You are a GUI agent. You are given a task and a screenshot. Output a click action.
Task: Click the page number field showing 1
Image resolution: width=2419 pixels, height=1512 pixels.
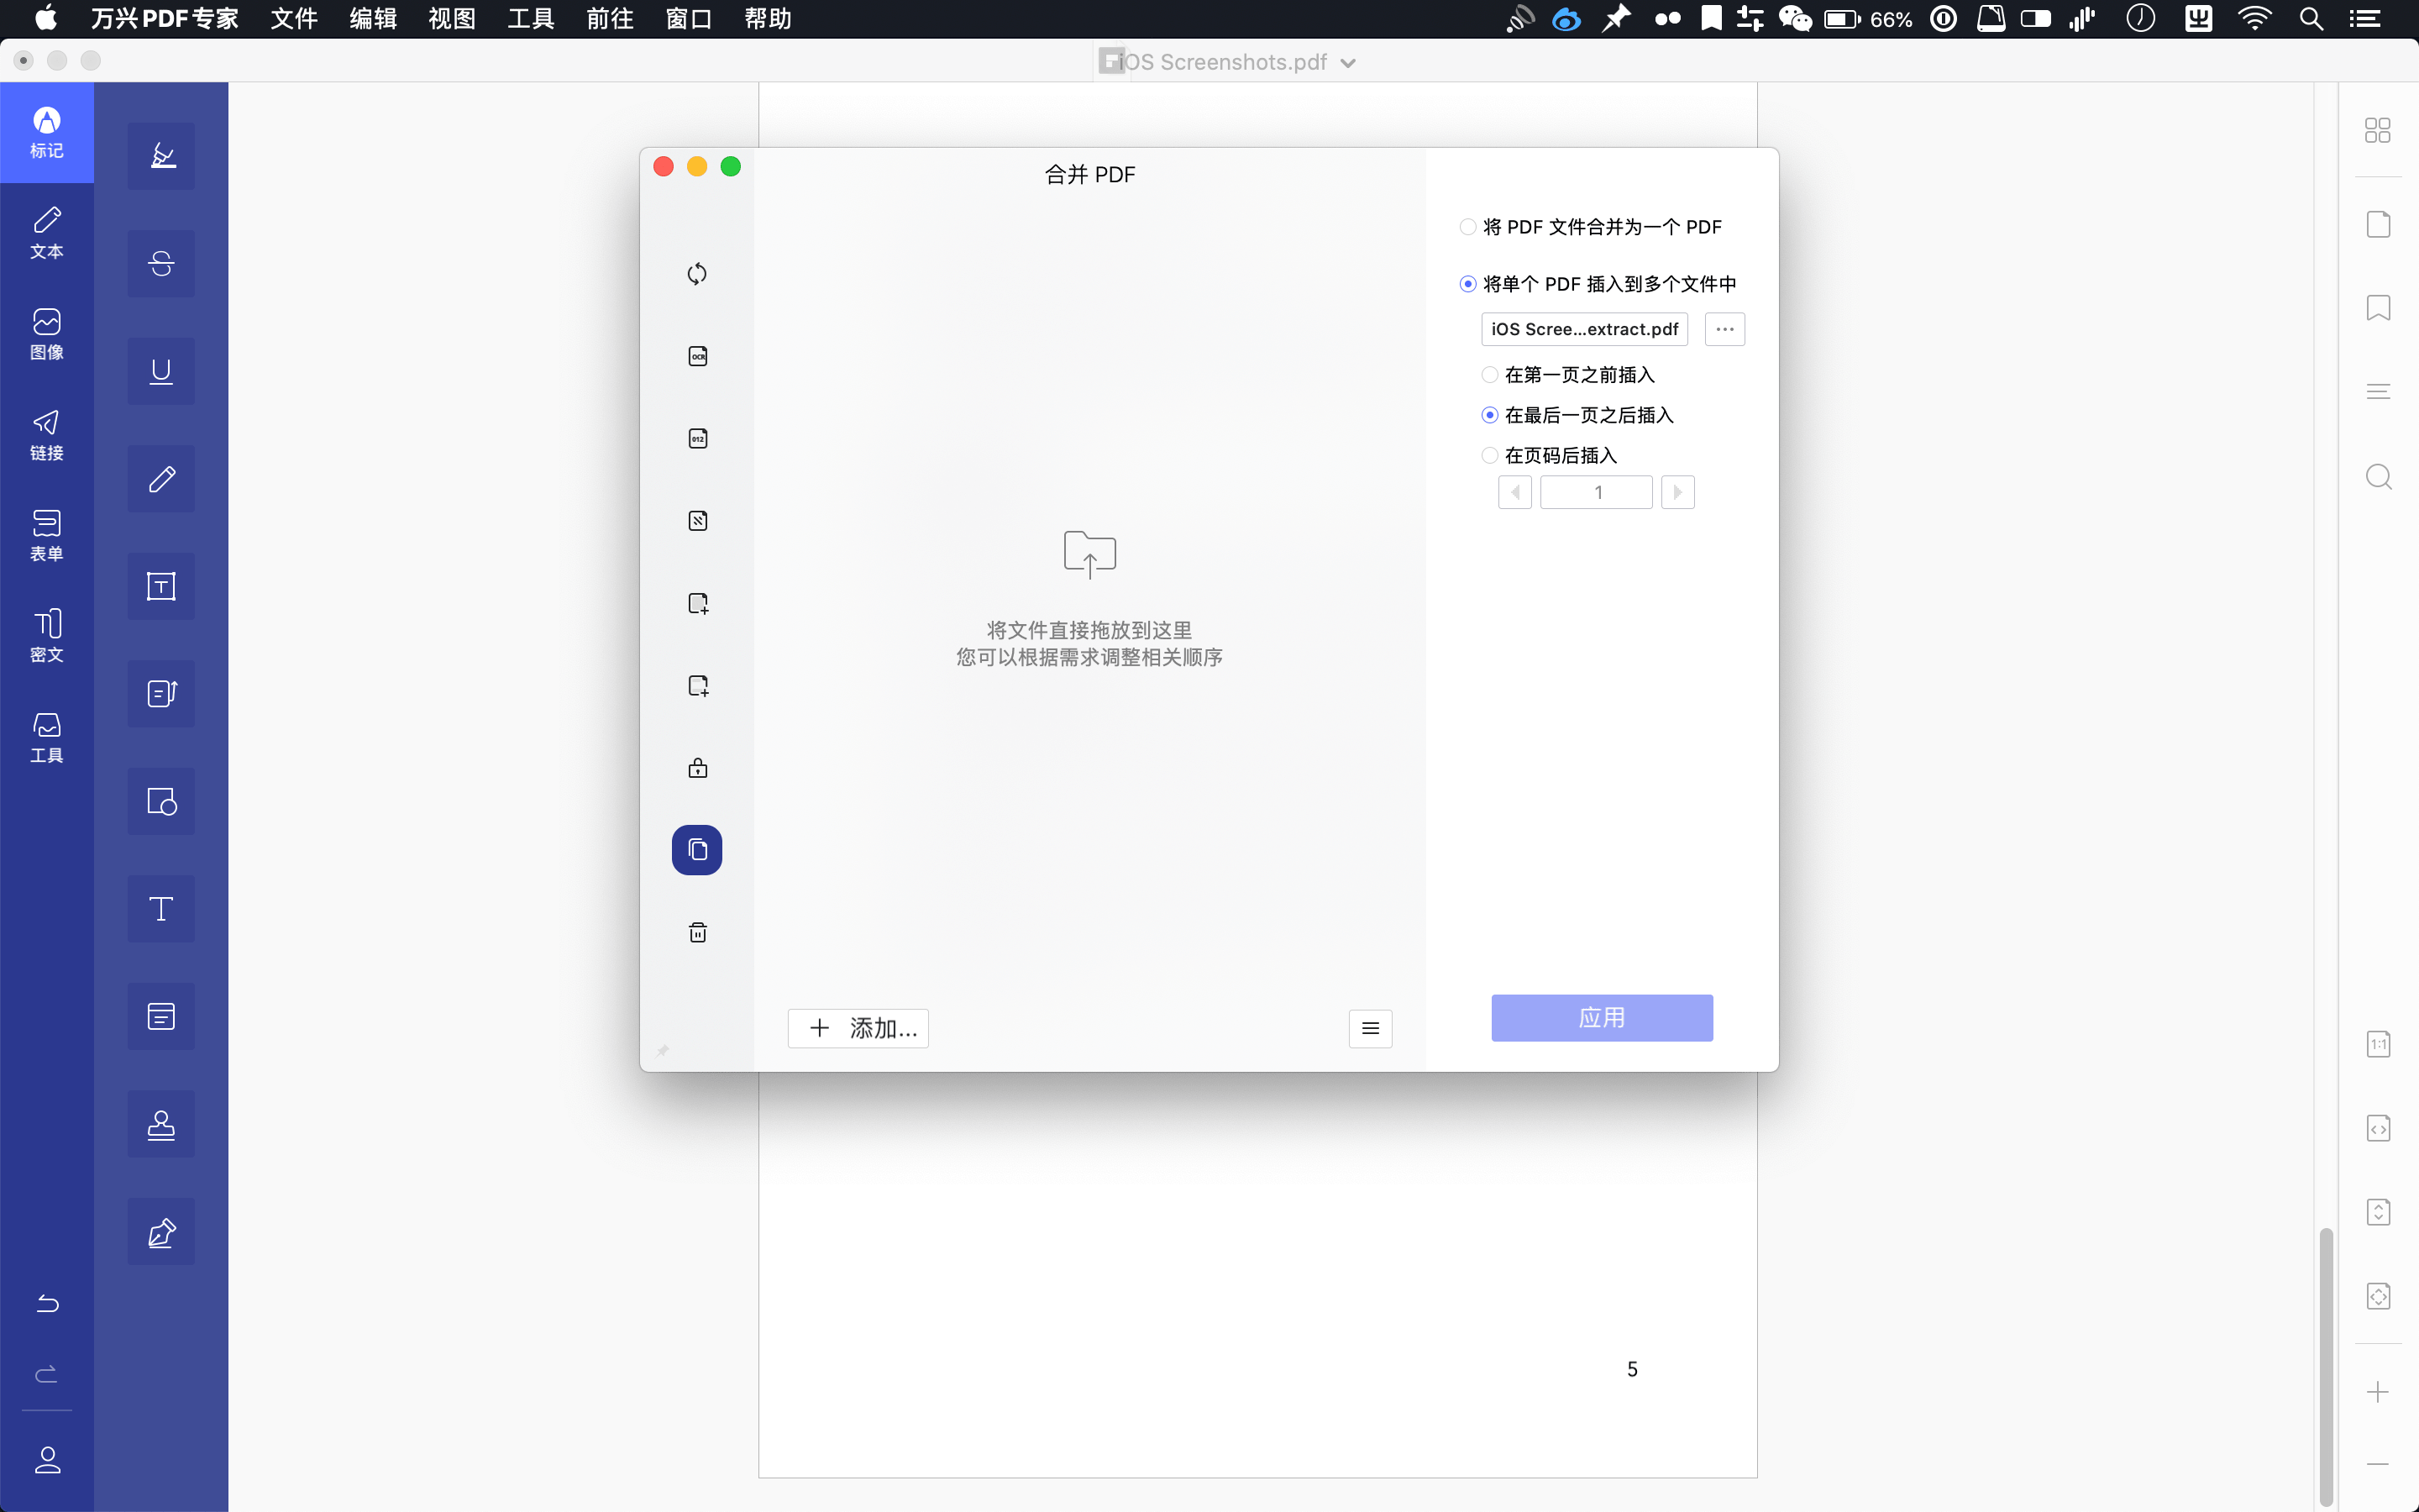[1597, 492]
